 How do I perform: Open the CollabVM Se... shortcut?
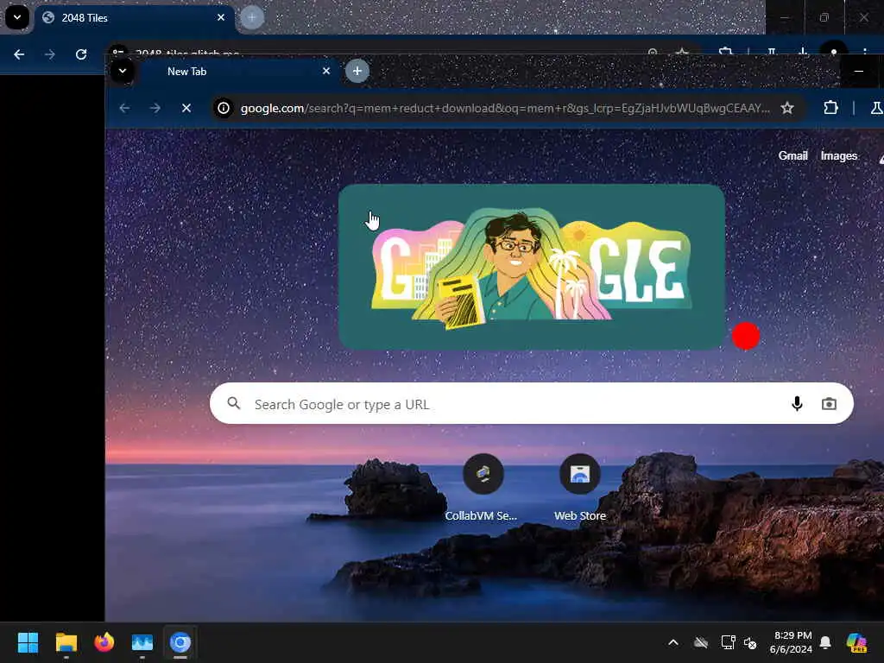coord(483,488)
